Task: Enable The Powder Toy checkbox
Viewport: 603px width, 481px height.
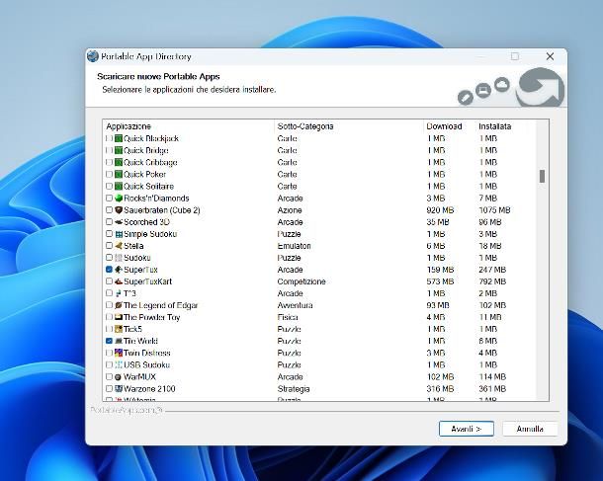Action: pyautogui.click(x=109, y=317)
